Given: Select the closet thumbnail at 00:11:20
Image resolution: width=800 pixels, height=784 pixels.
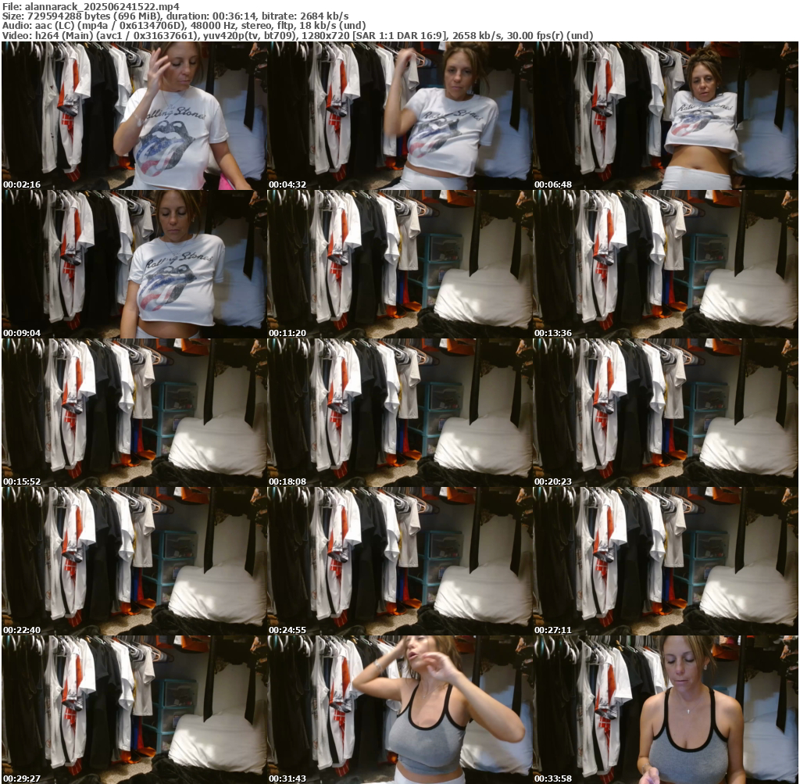Looking at the screenshot, I should (399, 264).
